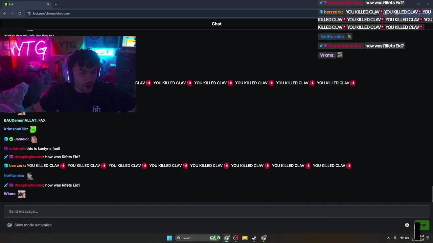Click Jamelo's blue cube badge
Image resolution: width=433 pixels, height=243 pixels.
click(6, 139)
